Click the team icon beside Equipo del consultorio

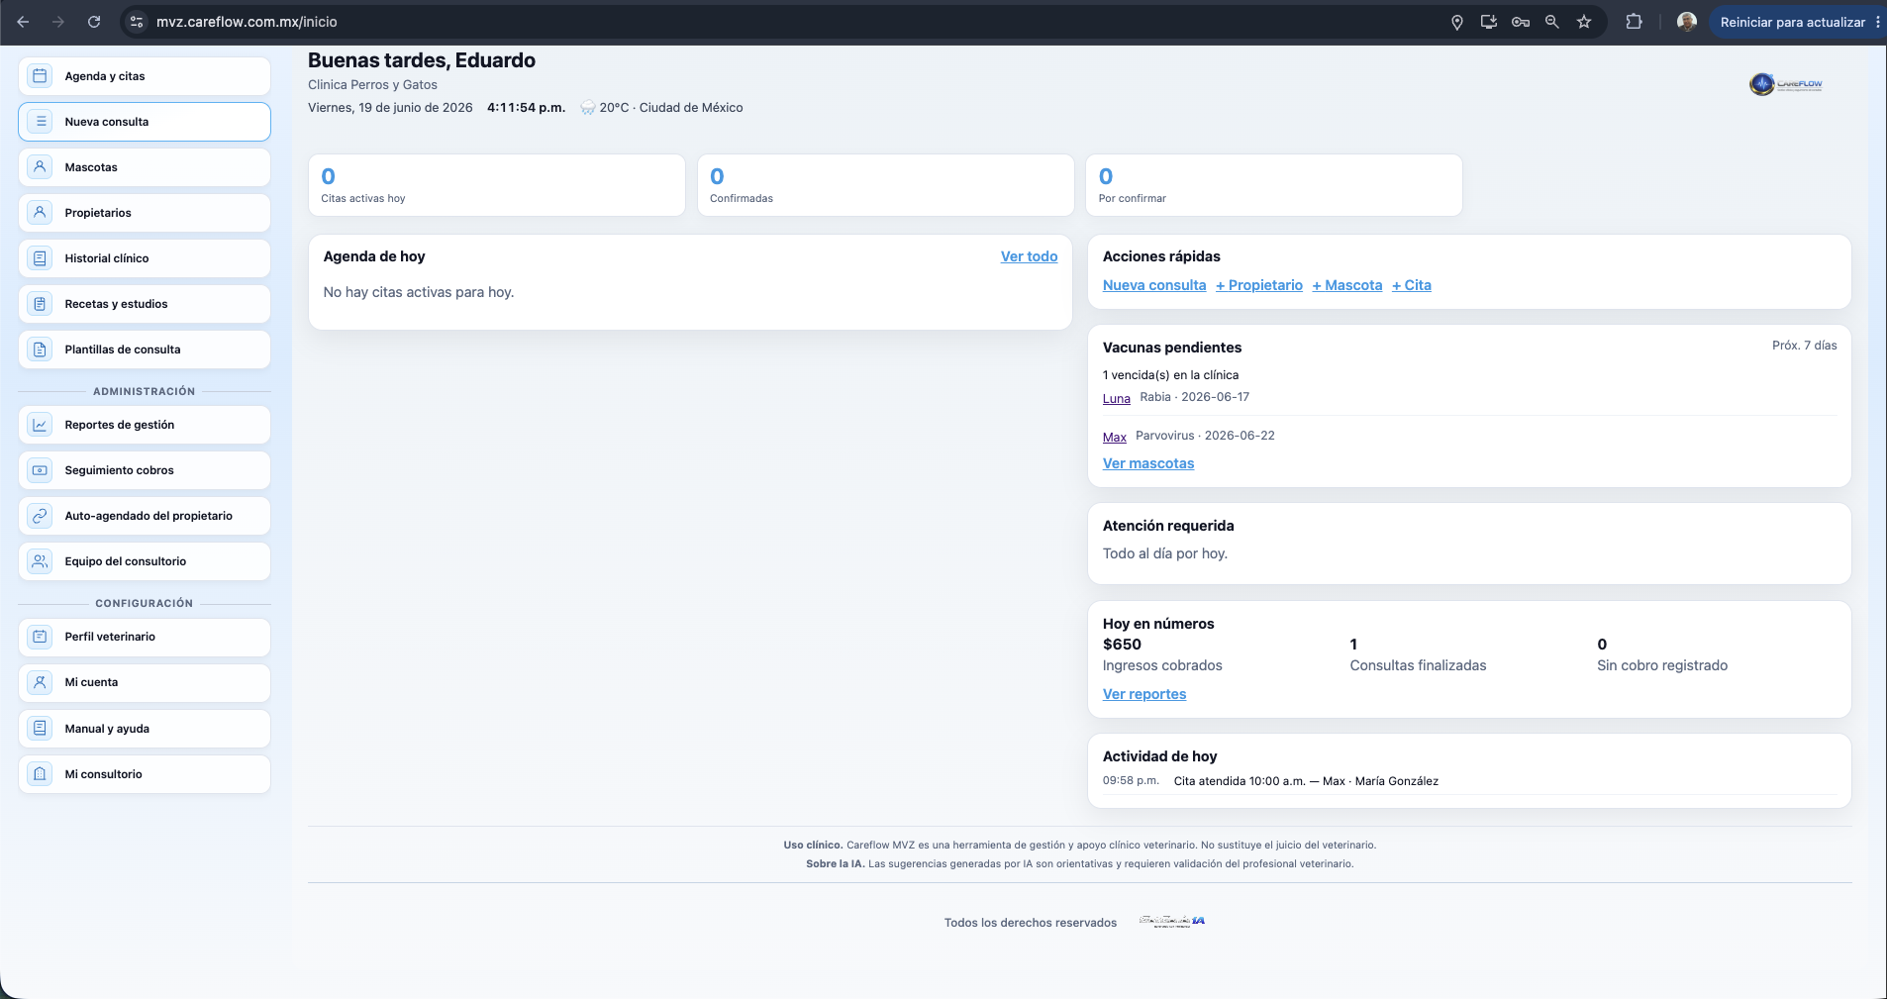[40, 561]
